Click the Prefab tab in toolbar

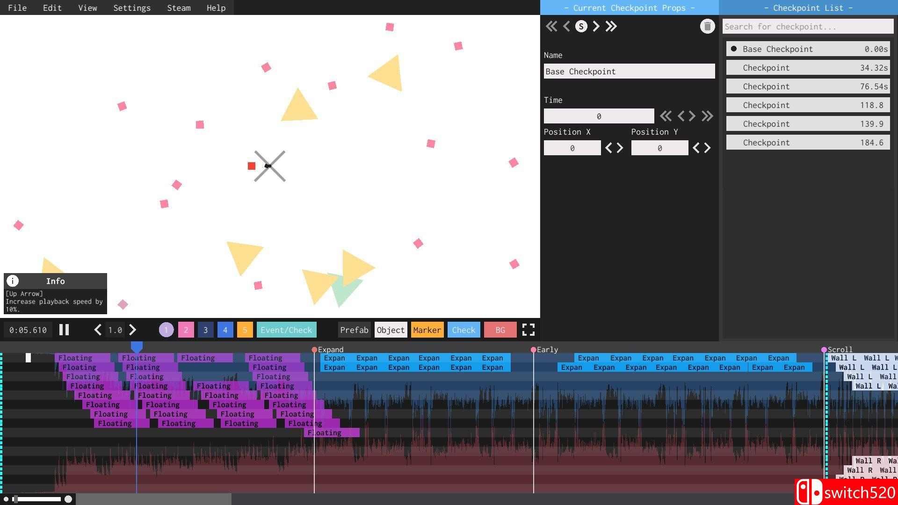[354, 330]
